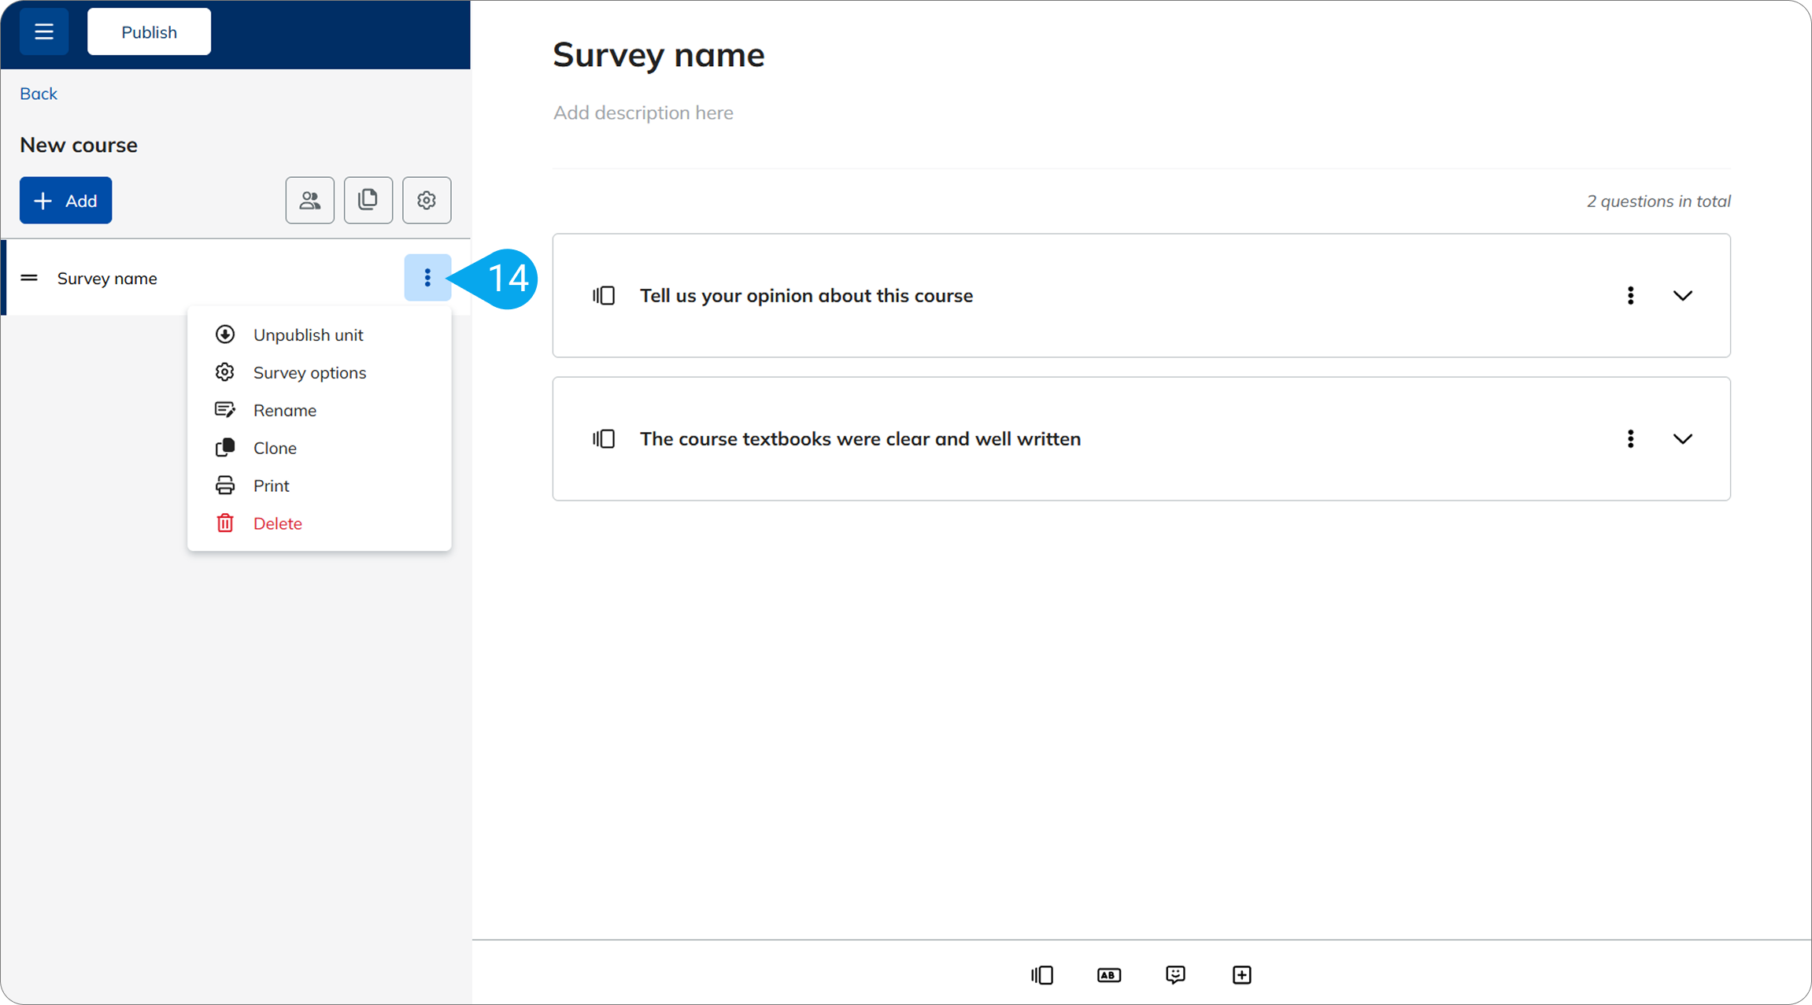Click plus-box icon in bottom toolbar
1812x1005 pixels.
tap(1241, 975)
